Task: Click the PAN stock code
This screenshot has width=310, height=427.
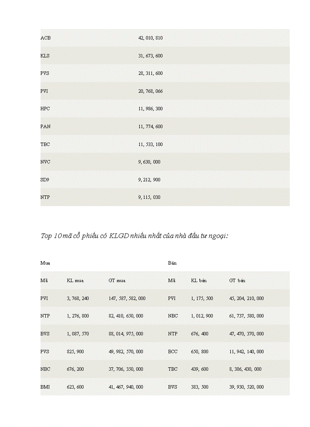Action: pyautogui.click(x=45, y=127)
